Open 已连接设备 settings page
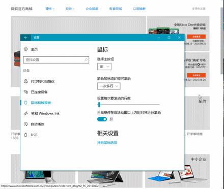This screenshot has height=189, width=224. pos(39,92)
